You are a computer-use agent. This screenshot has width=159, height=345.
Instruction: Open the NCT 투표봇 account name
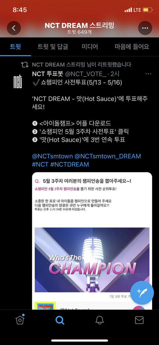click(47, 74)
